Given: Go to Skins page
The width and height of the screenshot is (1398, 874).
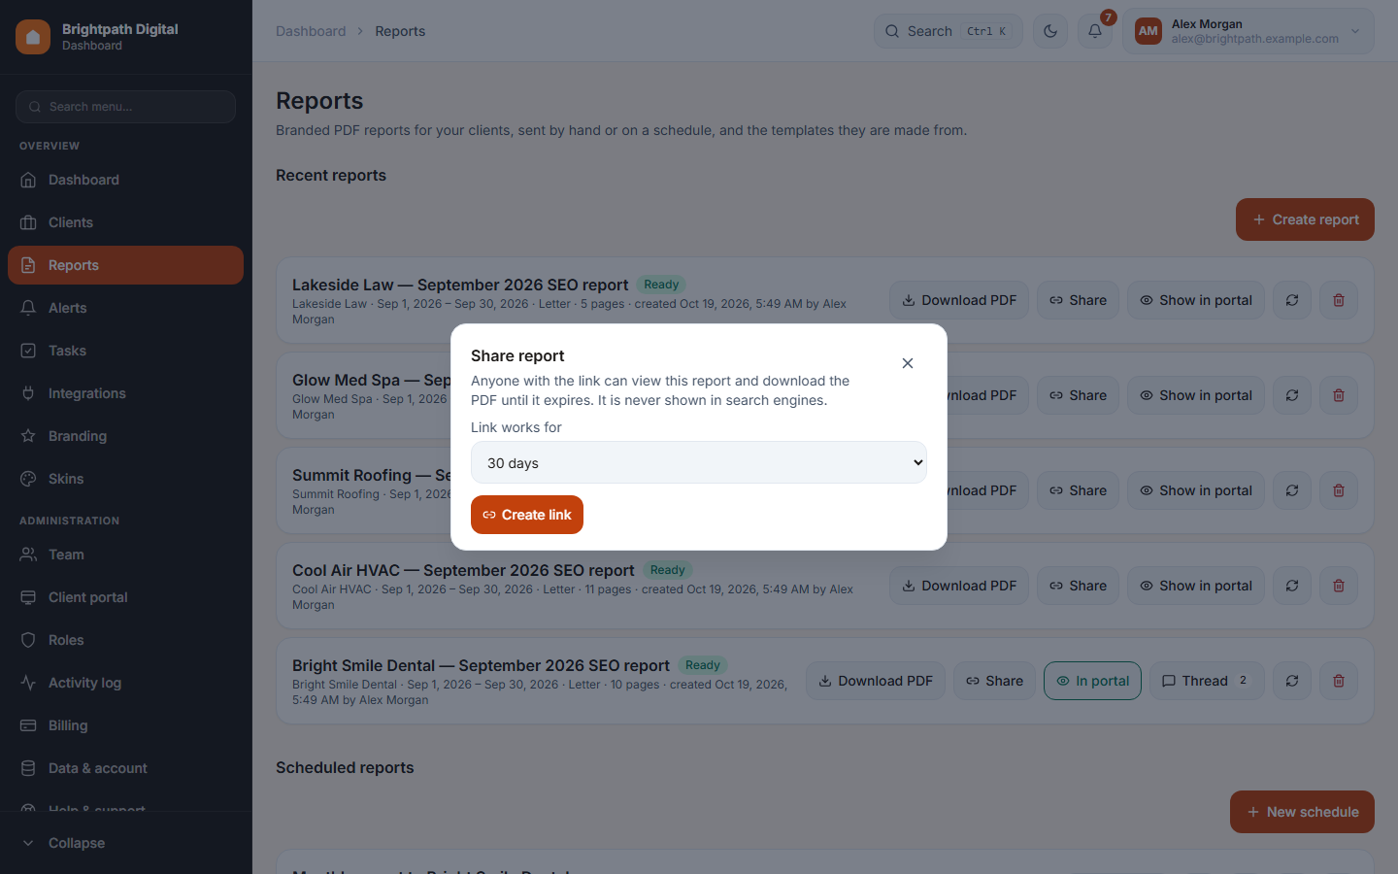Looking at the screenshot, I should (125, 479).
